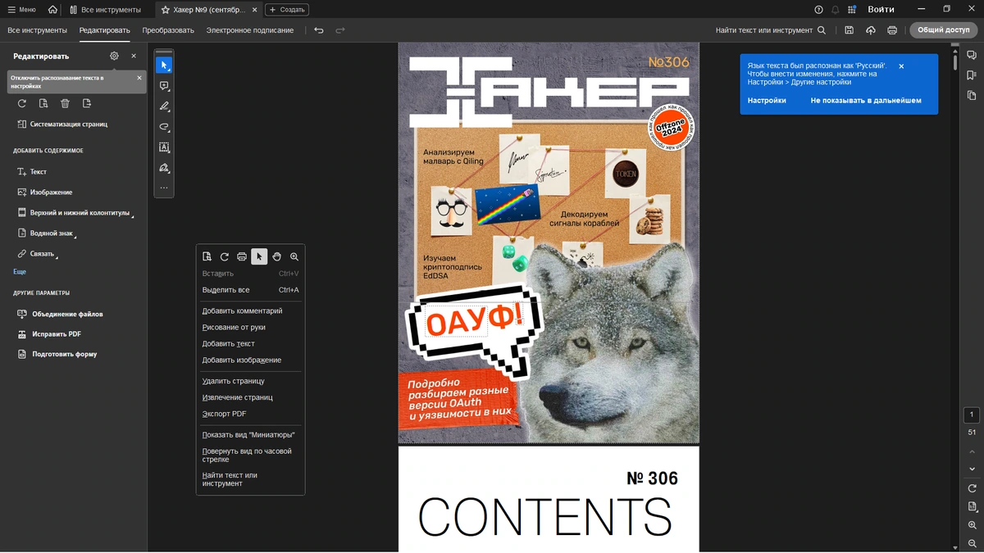Click the insert page icon in the Edit panel
Viewport: 984px width, 553px height.
[x=43, y=104]
